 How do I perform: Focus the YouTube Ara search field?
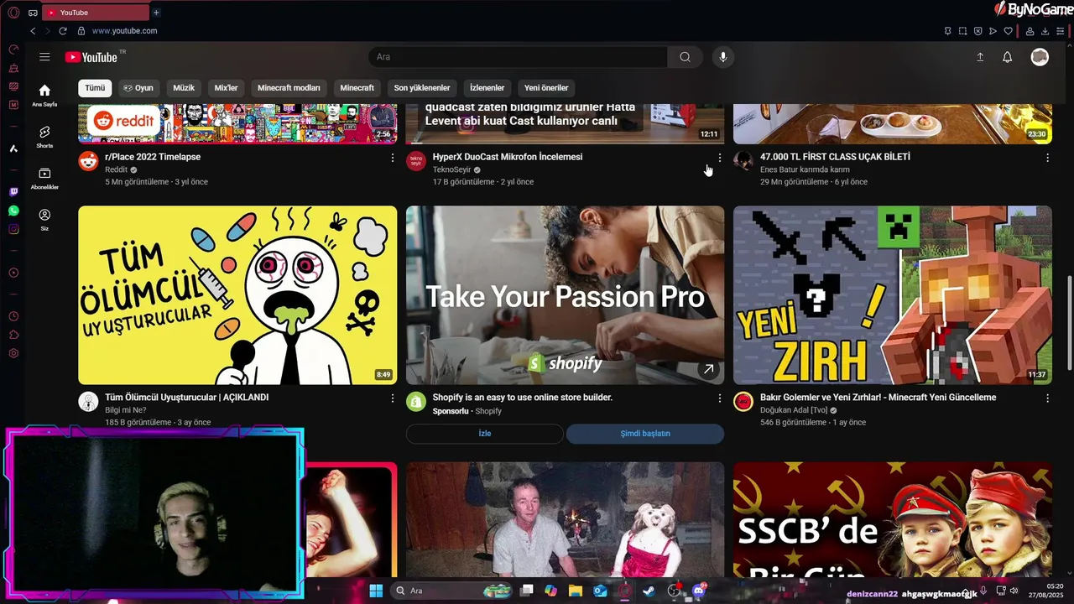[519, 57]
